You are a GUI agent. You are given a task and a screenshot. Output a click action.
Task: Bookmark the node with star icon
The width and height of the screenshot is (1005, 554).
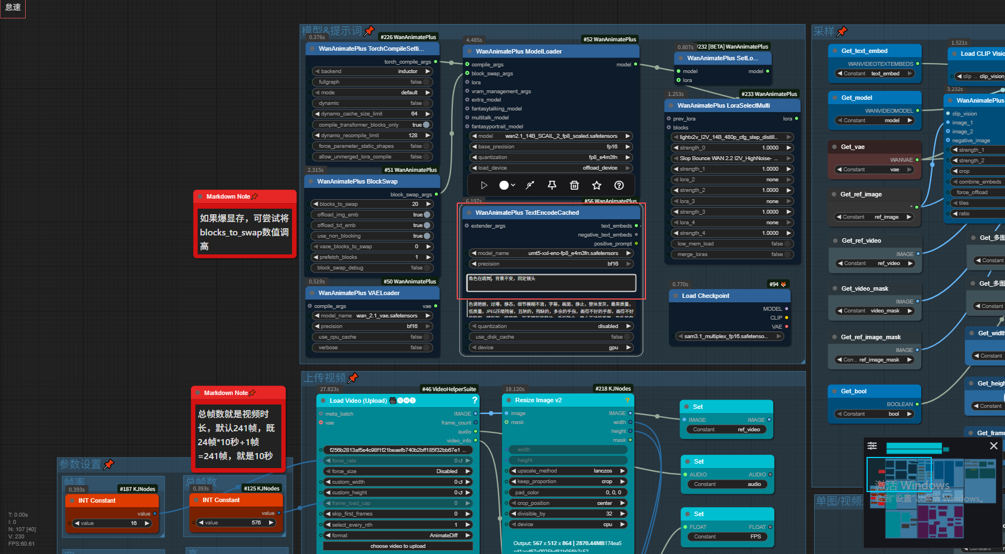(596, 185)
